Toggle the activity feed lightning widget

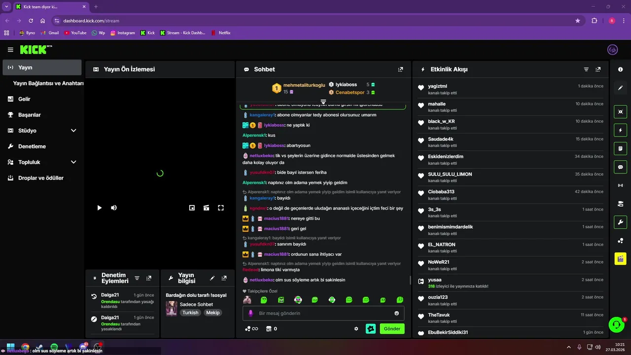[621, 130]
